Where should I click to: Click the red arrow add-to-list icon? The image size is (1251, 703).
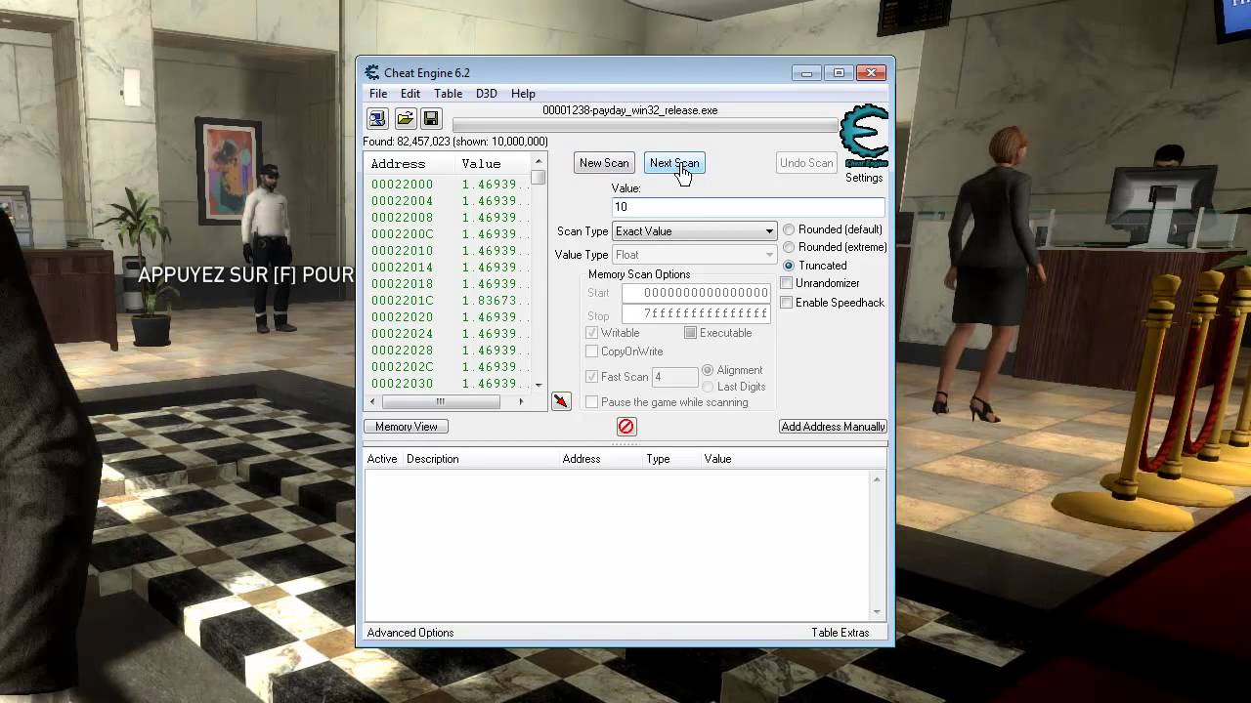(x=561, y=402)
